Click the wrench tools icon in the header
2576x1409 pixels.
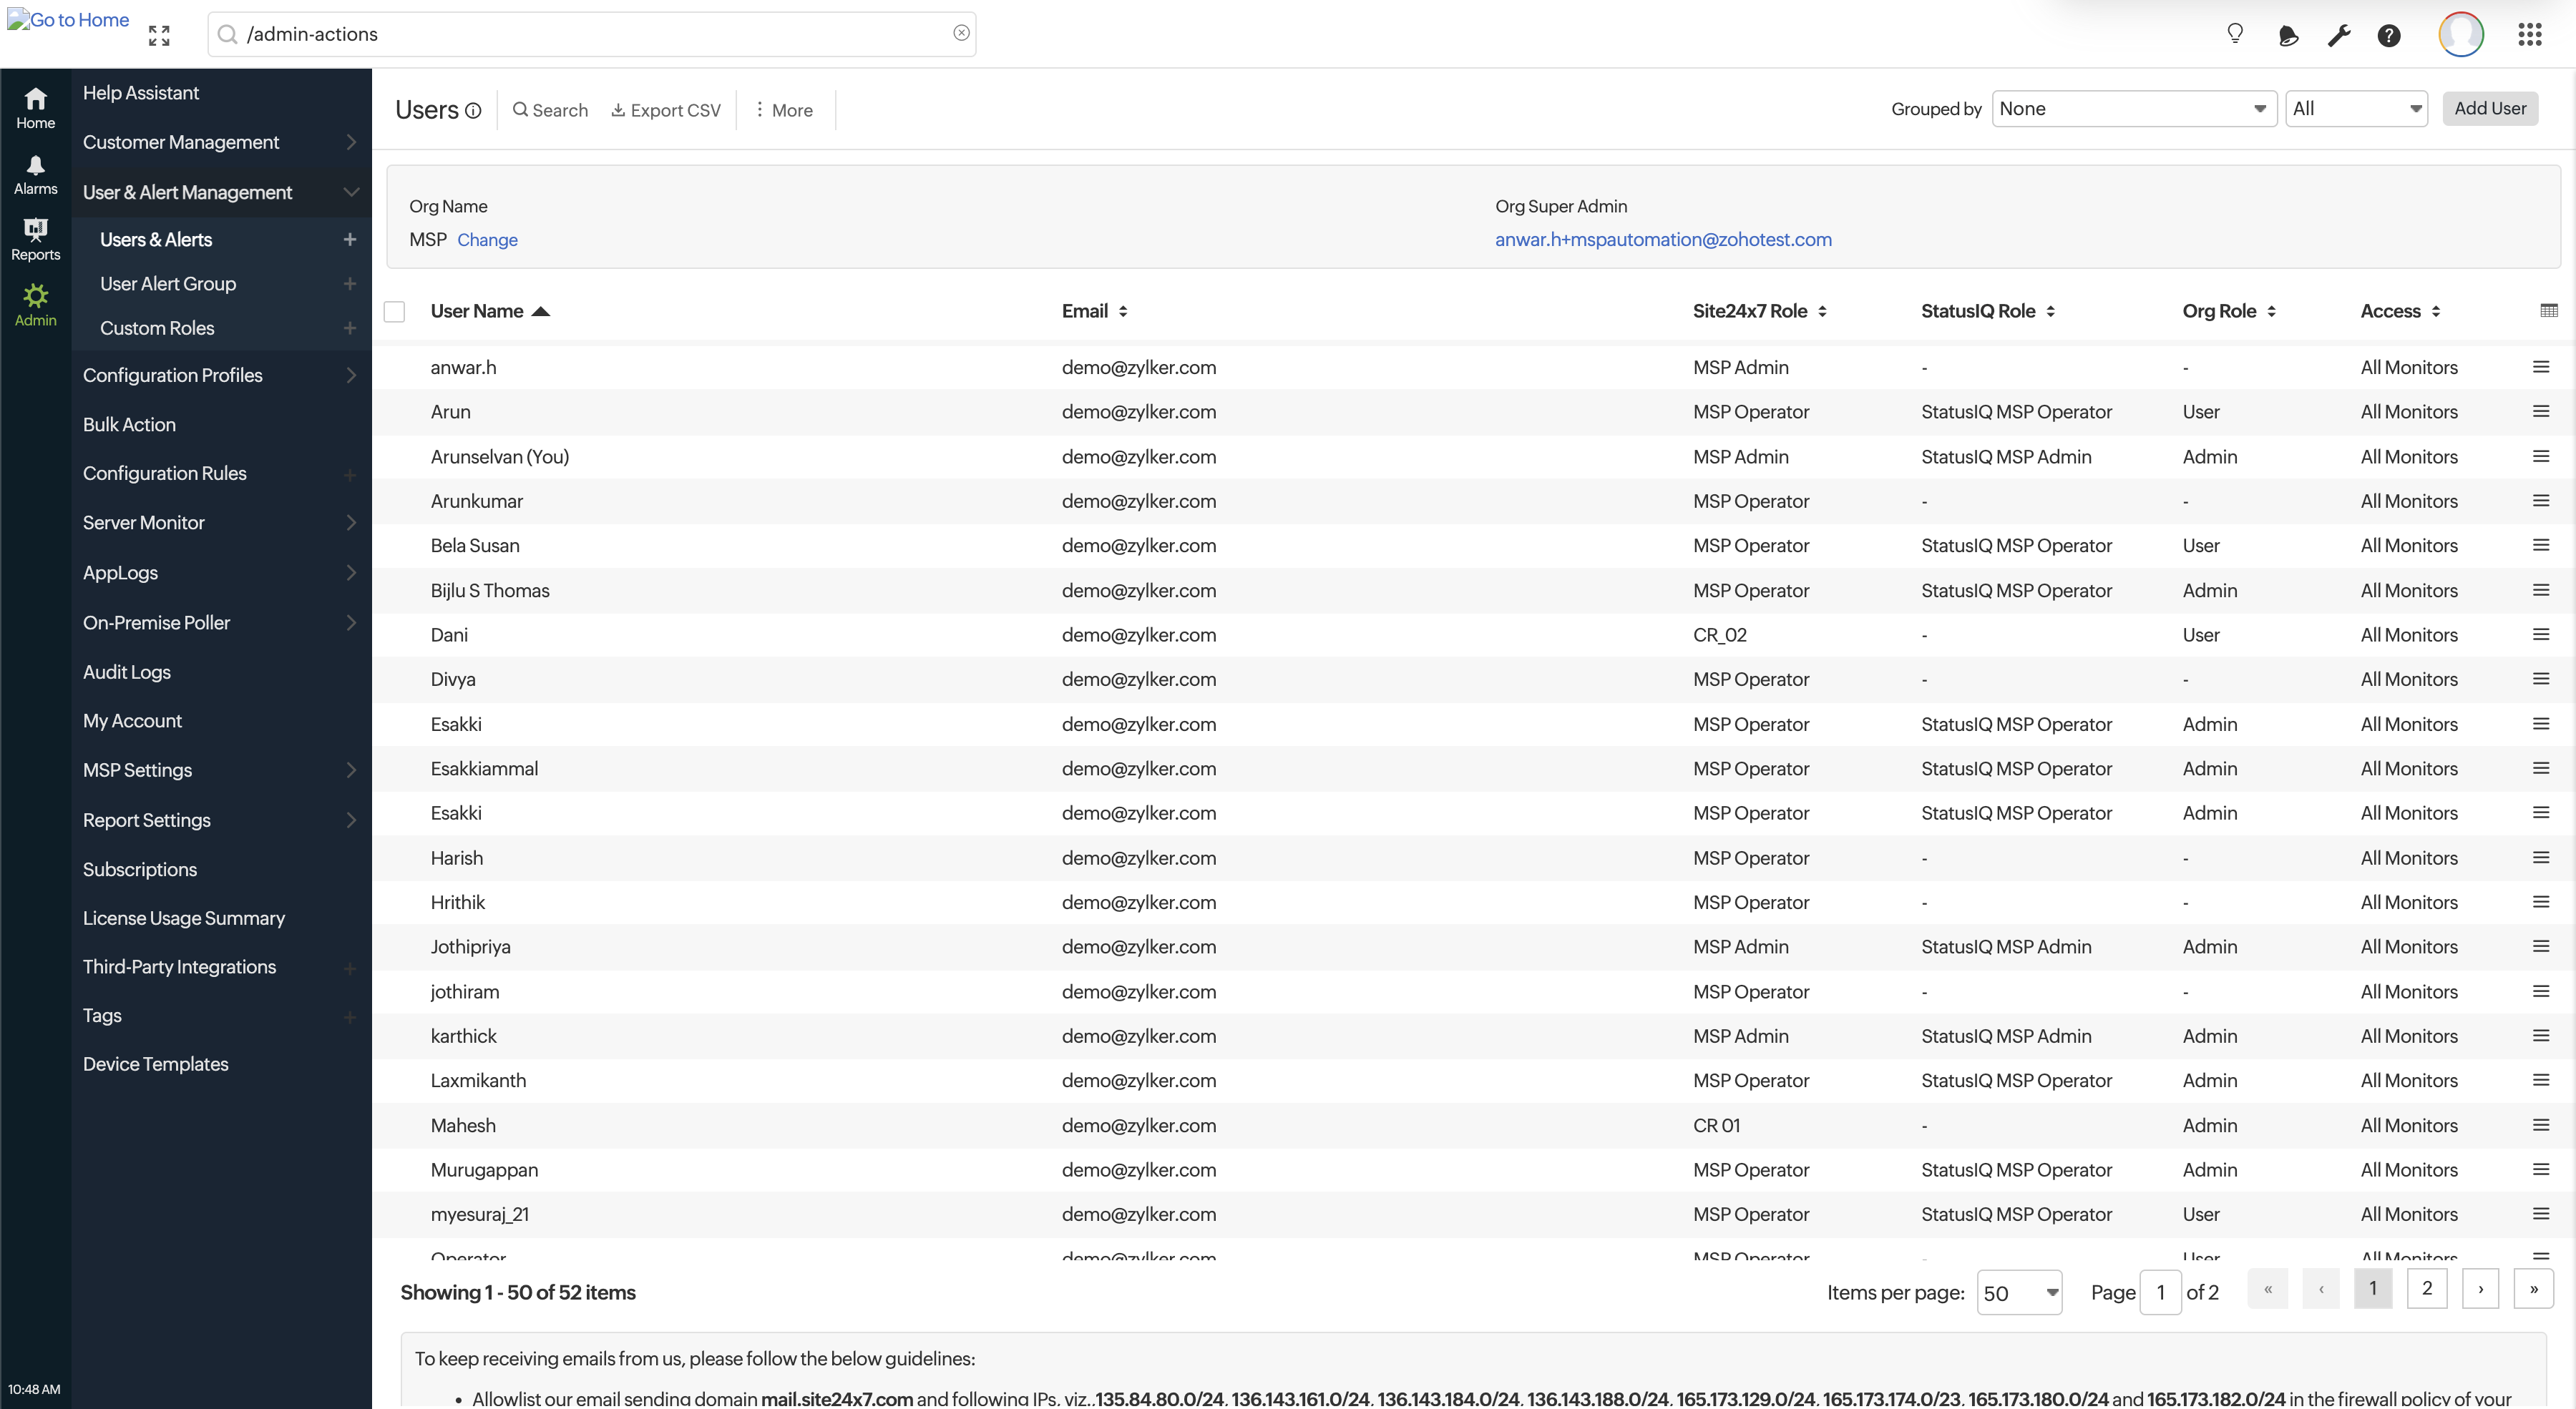(2339, 34)
